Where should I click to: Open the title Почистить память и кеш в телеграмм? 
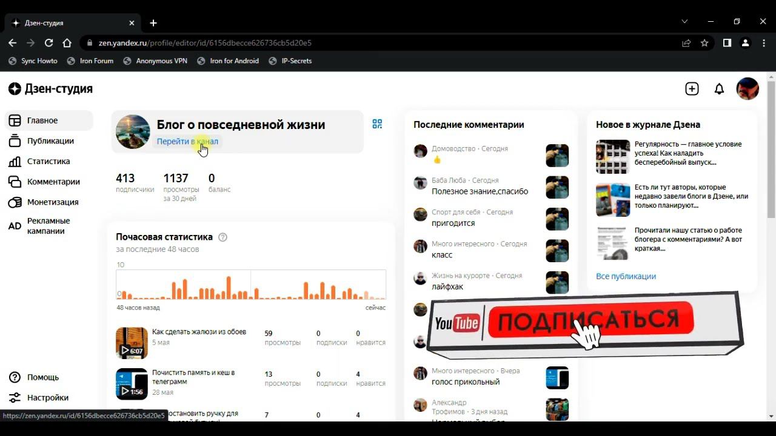pyautogui.click(x=193, y=377)
